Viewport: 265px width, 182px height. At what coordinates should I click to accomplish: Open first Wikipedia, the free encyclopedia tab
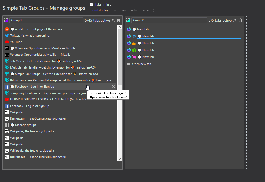point(60,131)
